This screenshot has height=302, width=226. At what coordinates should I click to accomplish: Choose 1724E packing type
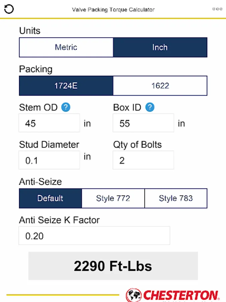tap(66, 86)
